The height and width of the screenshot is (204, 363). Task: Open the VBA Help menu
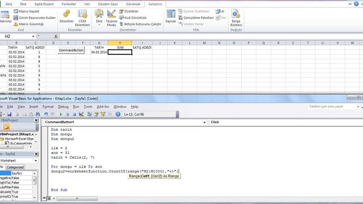point(134,107)
